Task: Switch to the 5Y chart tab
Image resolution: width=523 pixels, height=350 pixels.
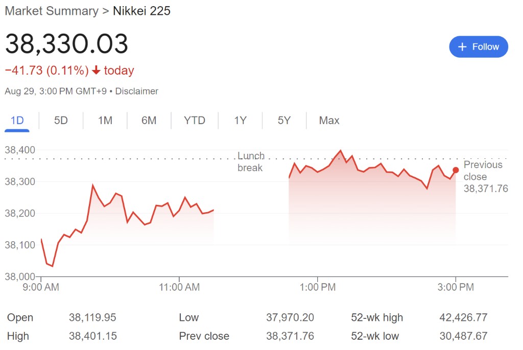Action: click(x=284, y=121)
